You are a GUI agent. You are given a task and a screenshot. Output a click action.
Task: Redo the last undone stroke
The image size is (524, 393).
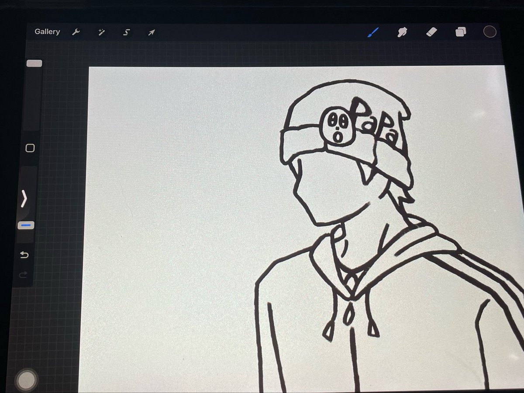pos(24,274)
